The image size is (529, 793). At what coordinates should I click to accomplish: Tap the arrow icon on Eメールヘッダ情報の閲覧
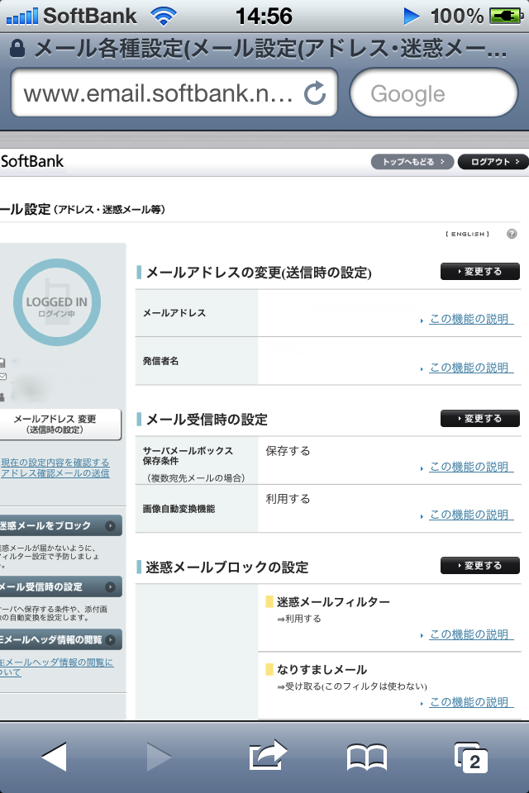[x=110, y=639]
